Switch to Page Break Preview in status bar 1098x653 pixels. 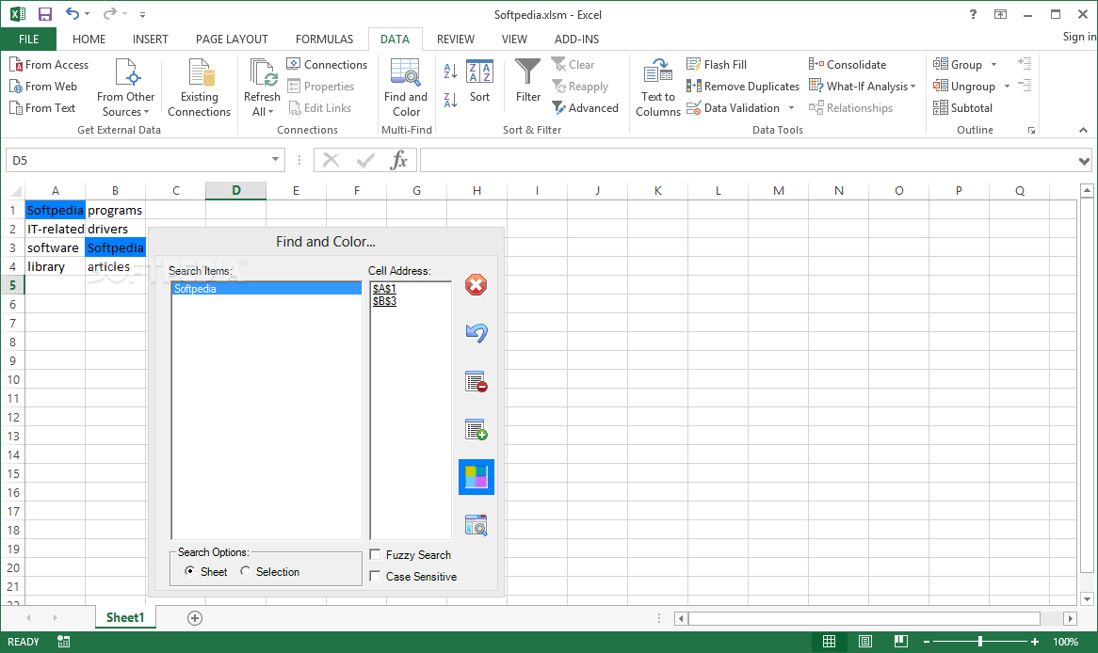point(900,641)
